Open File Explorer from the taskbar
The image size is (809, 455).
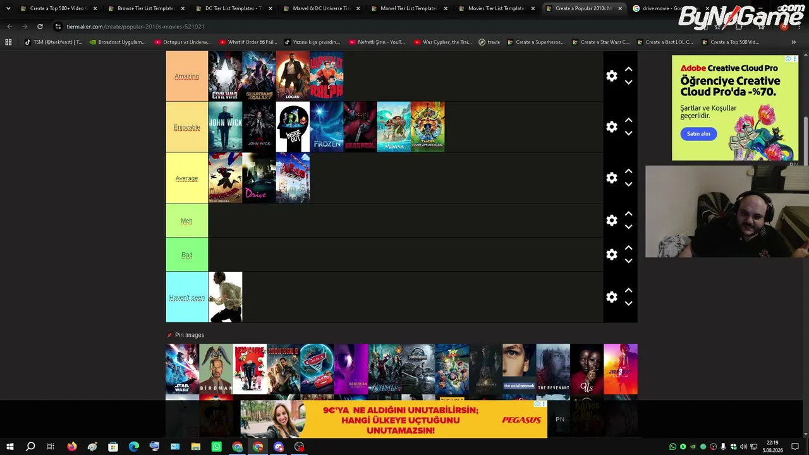click(x=196, y=447)
